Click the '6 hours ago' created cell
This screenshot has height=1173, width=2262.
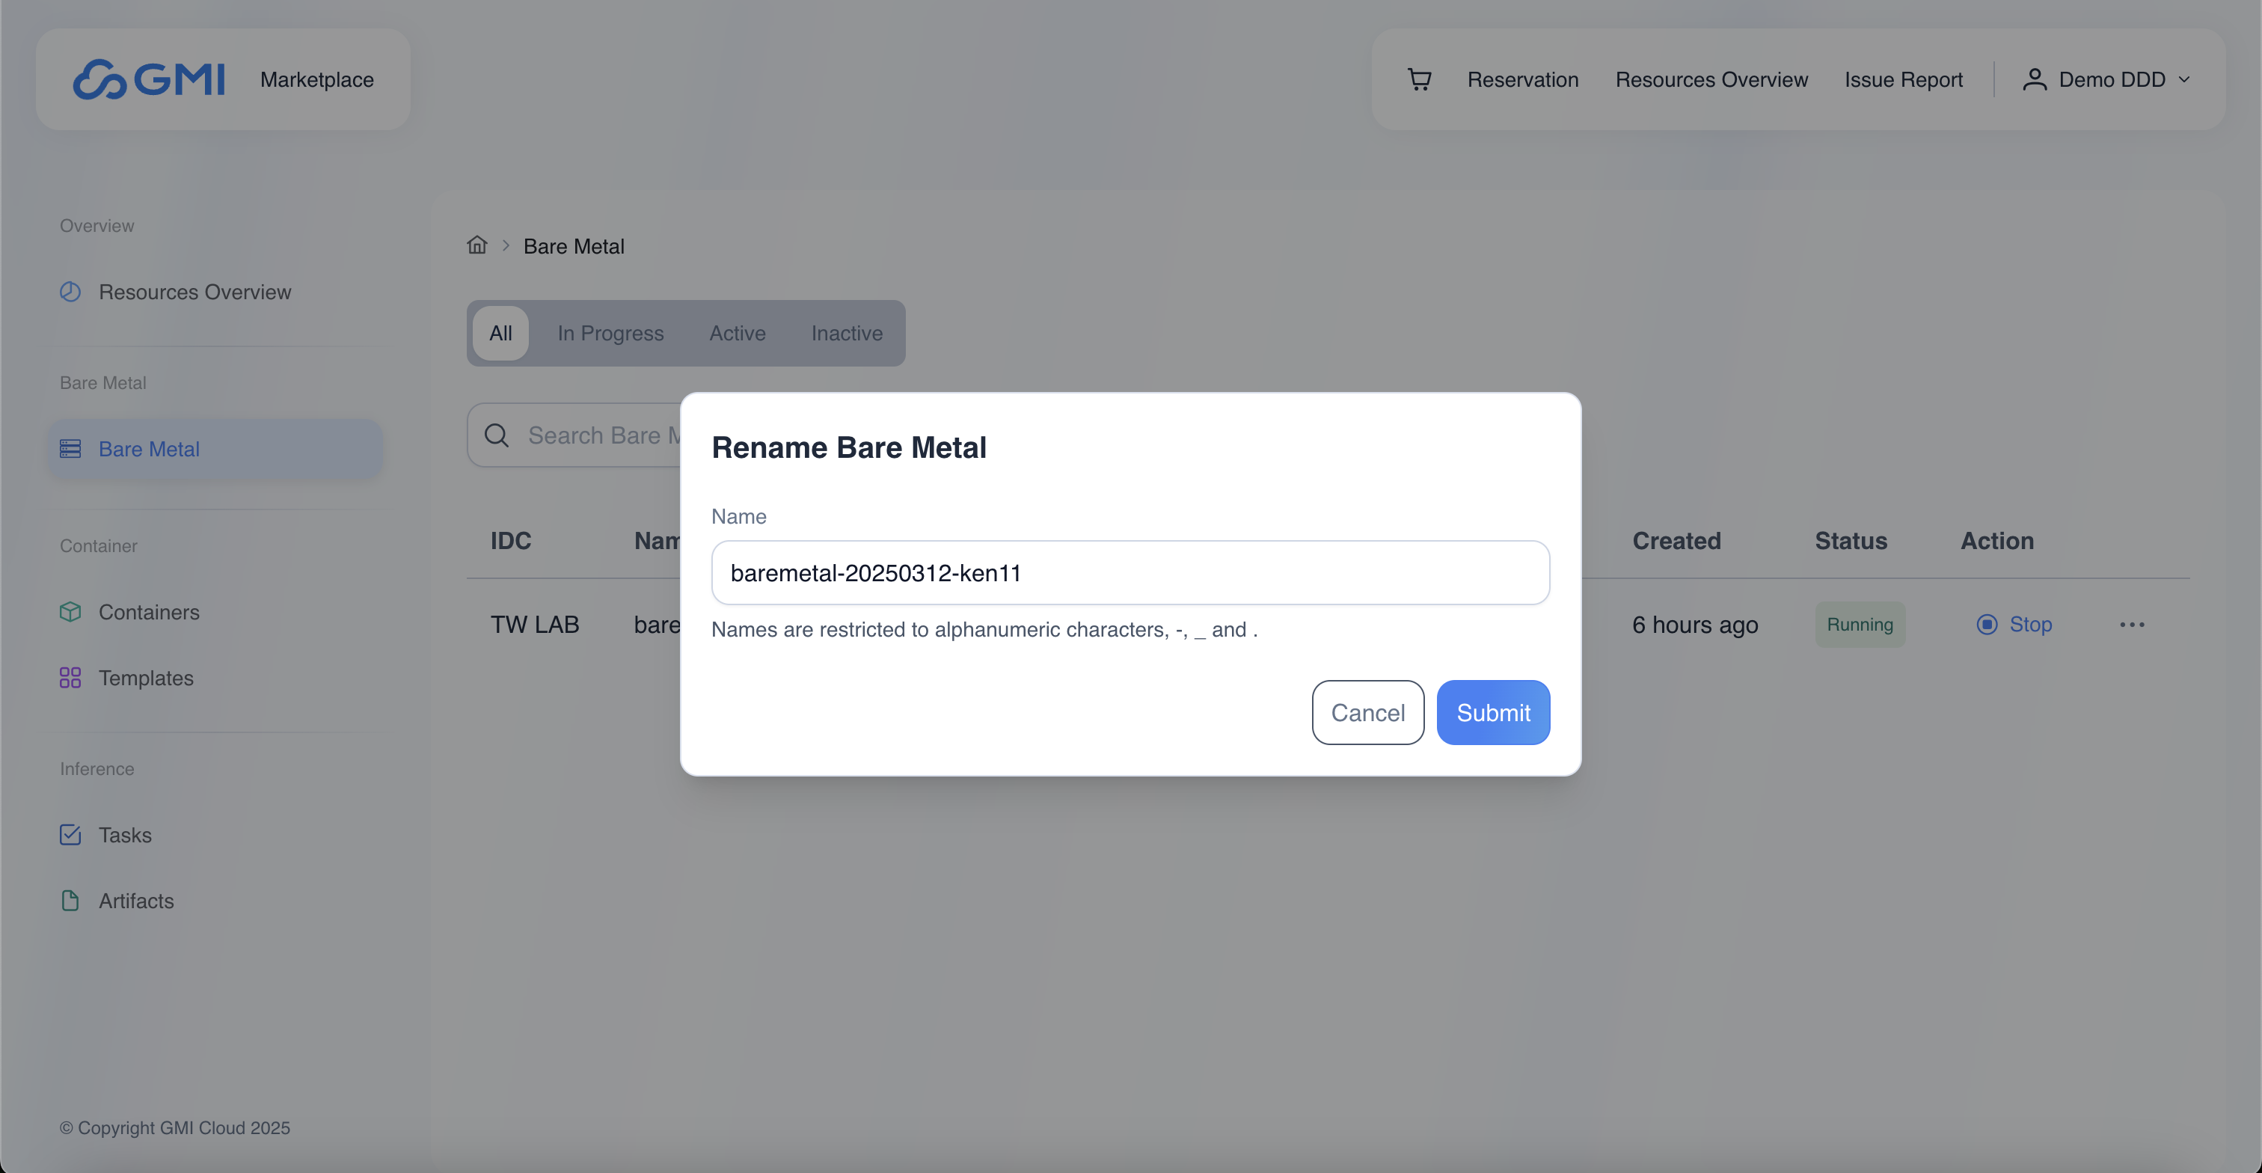pyautogui.click(x=1695, y=624)
